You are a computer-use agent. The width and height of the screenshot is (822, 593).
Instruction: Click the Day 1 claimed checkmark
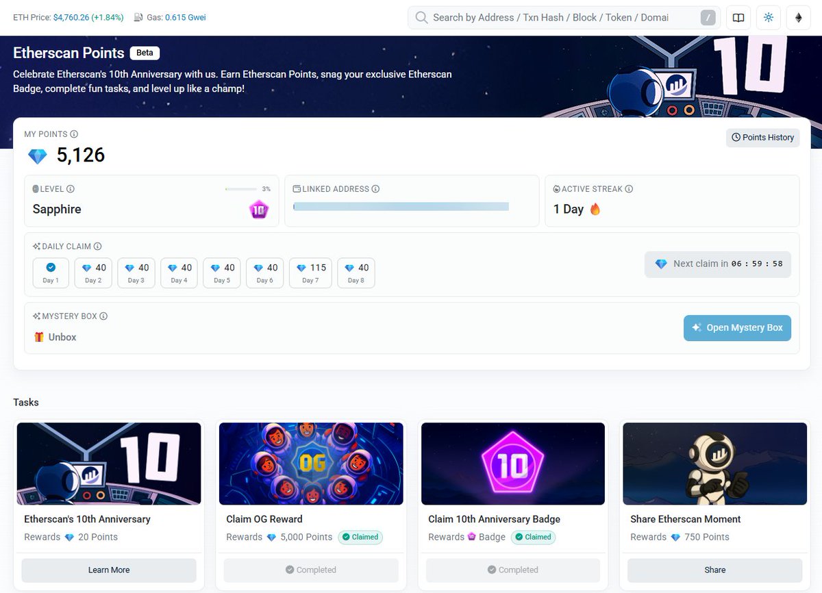[51, 268]
